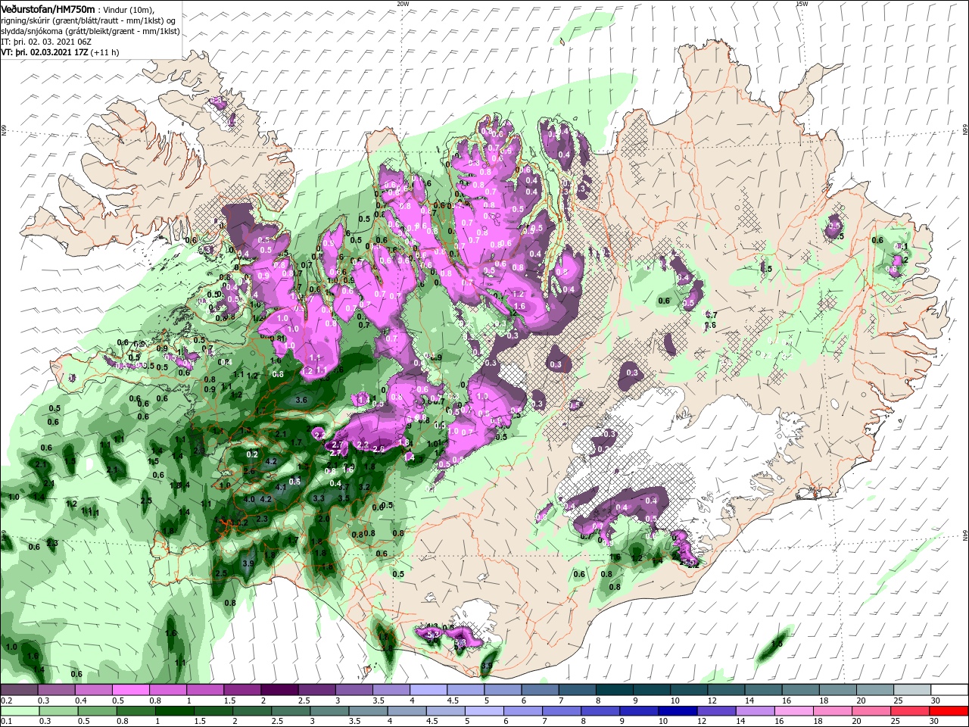Click the 'VT: þri. 02.03.2021 17Z' valid time

click(45, 52)
